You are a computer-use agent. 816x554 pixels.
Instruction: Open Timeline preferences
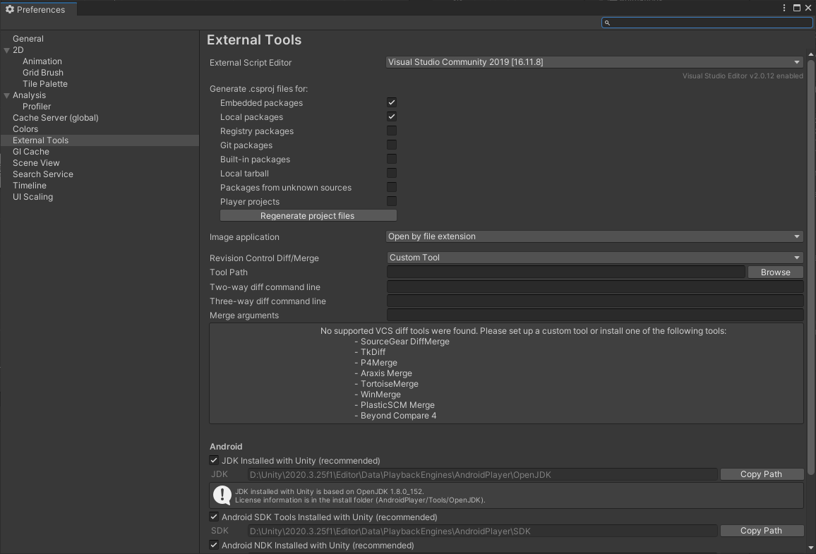pyautogui.click(x=30, y=186)
